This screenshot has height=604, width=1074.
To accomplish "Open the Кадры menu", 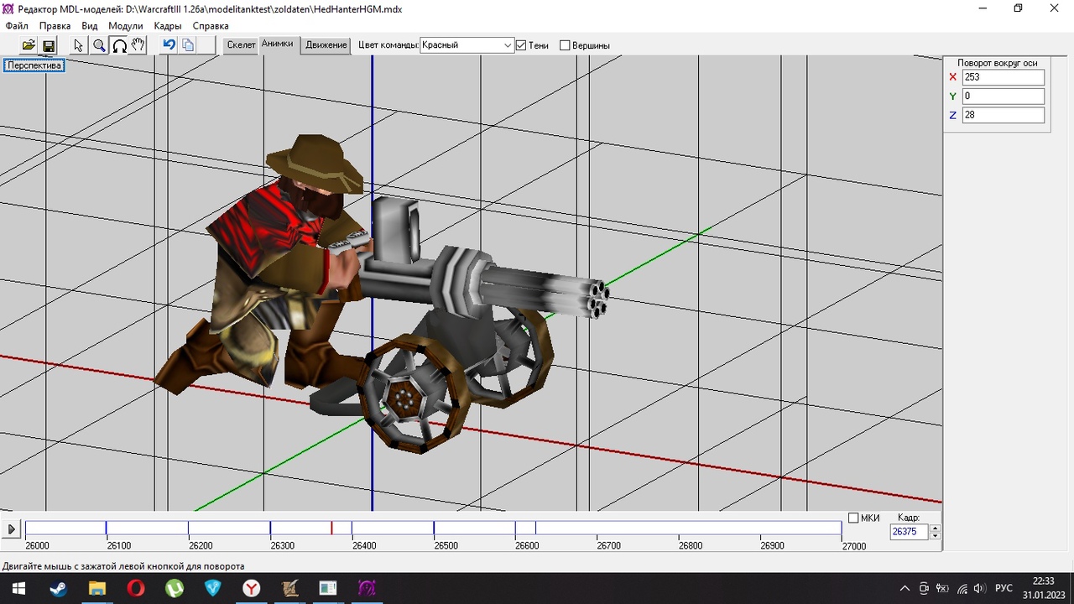I will point(168,26).
